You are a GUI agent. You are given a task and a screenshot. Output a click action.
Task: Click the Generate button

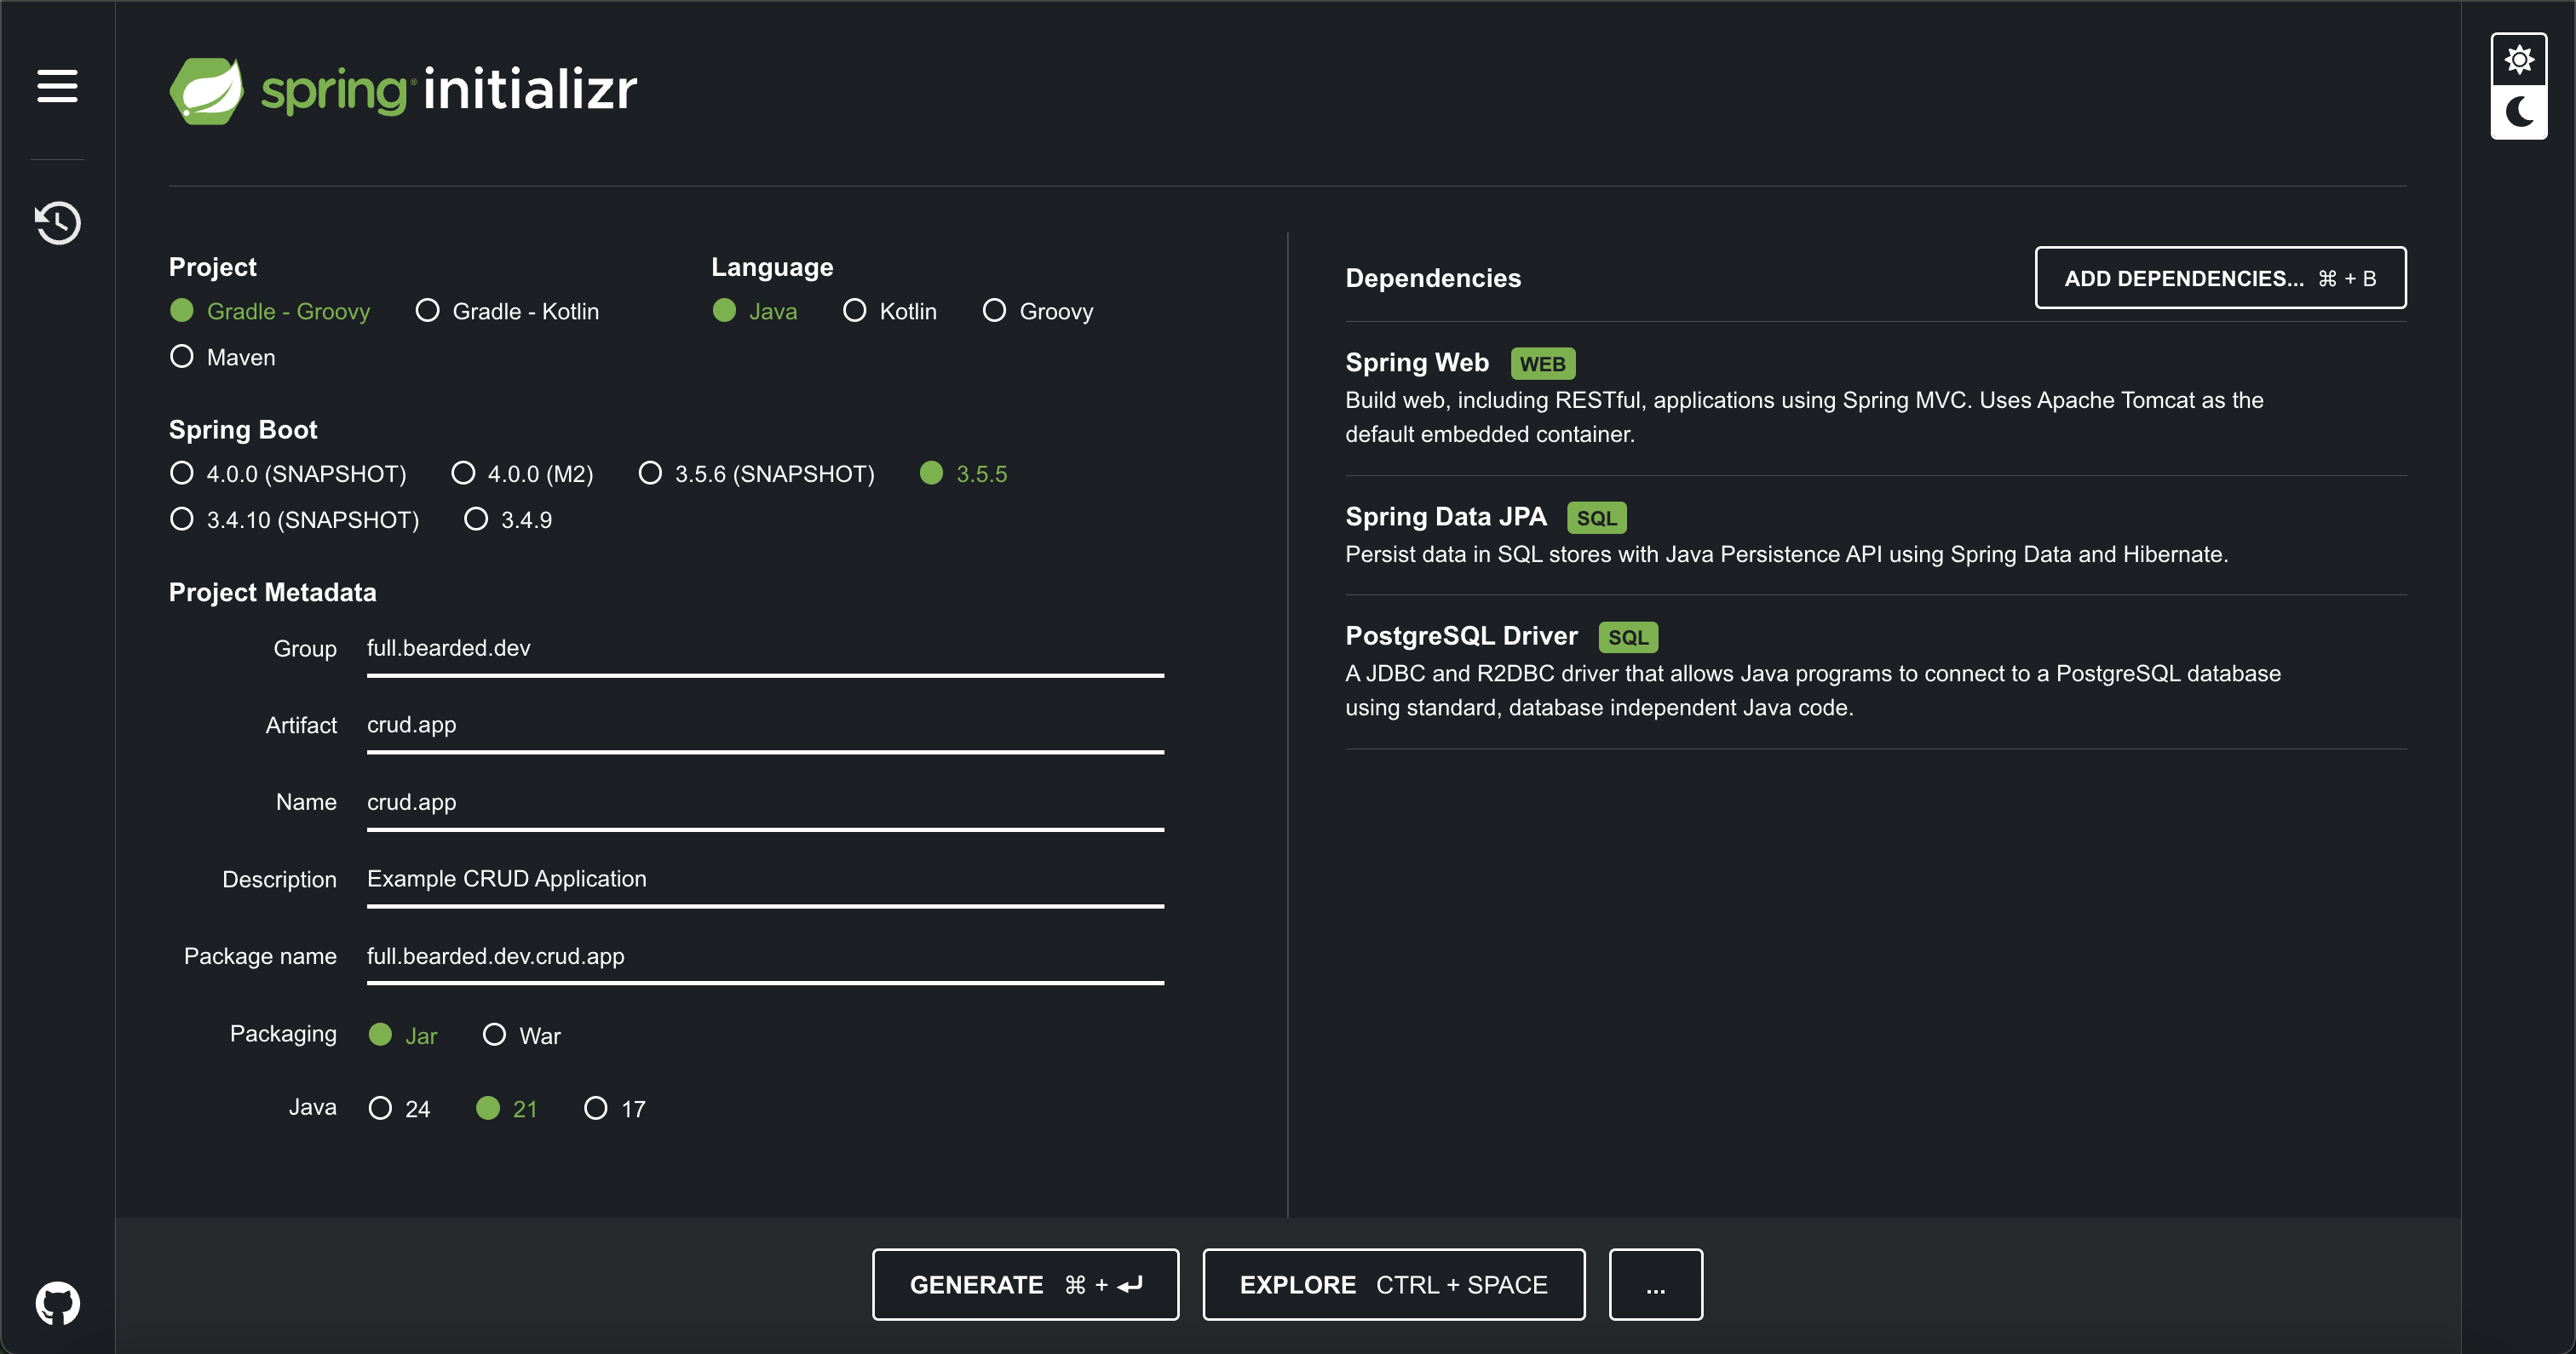click(x=1025, y=1285)
